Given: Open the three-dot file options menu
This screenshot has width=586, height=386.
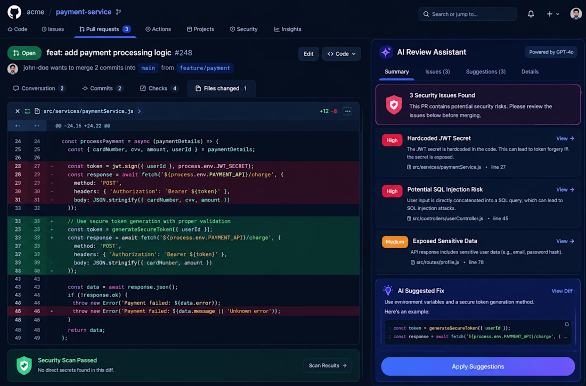Looking at the screenshot, I should (x=347, y=111).
